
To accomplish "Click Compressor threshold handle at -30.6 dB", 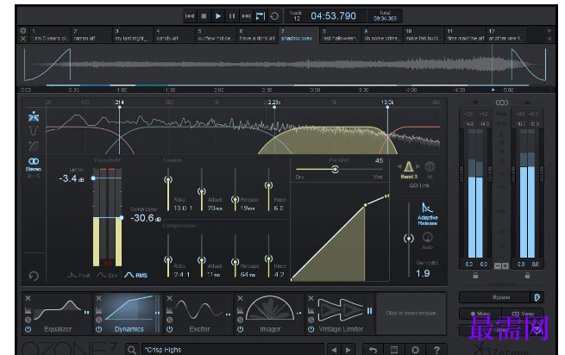I will (122, 218).
